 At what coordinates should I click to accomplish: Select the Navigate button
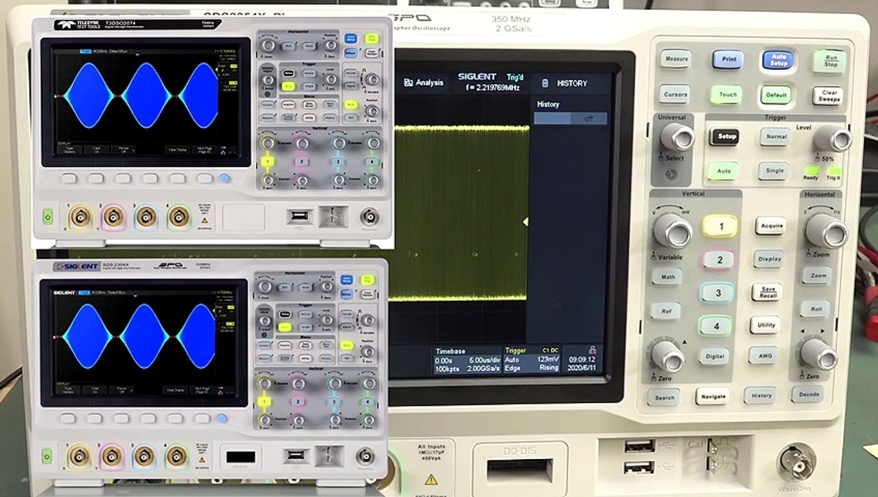pyautogui.click(x=712, y=396)
